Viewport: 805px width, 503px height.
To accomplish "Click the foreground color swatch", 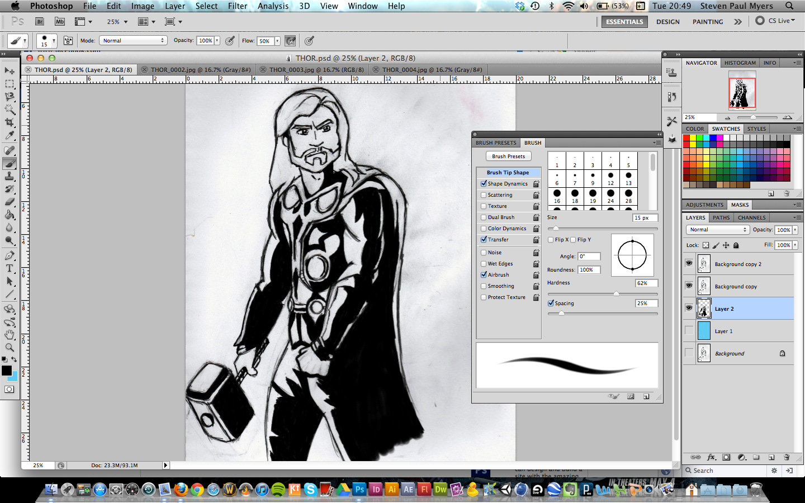I will click(x=7, y=371).
